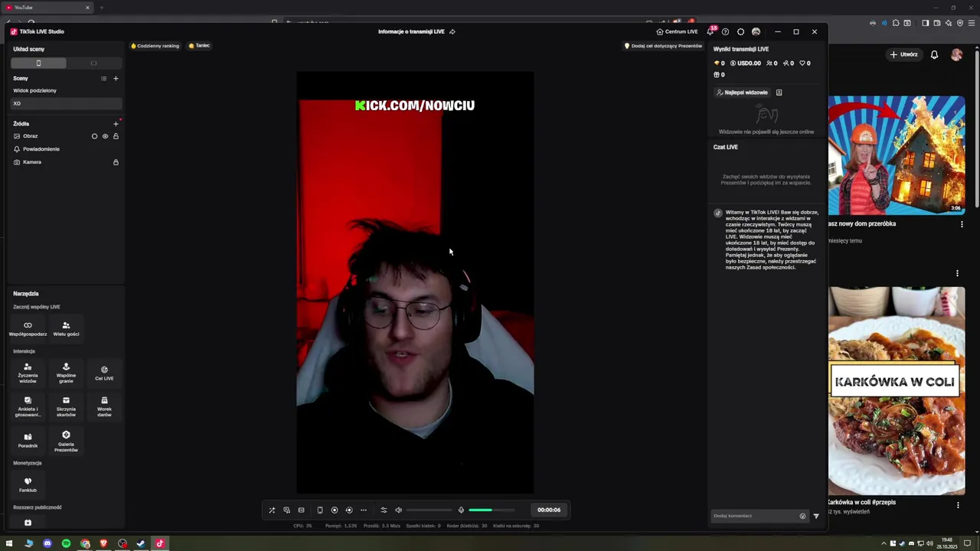Screen dimensions: 980x551
Task: Open Spotify from the taskbar
Action: 66,543
